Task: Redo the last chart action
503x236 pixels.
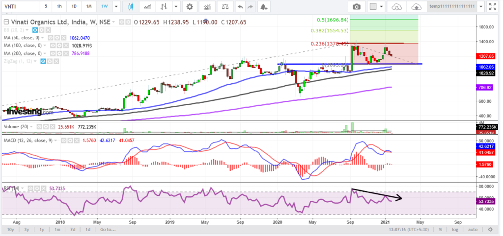Action: point(251,6)
